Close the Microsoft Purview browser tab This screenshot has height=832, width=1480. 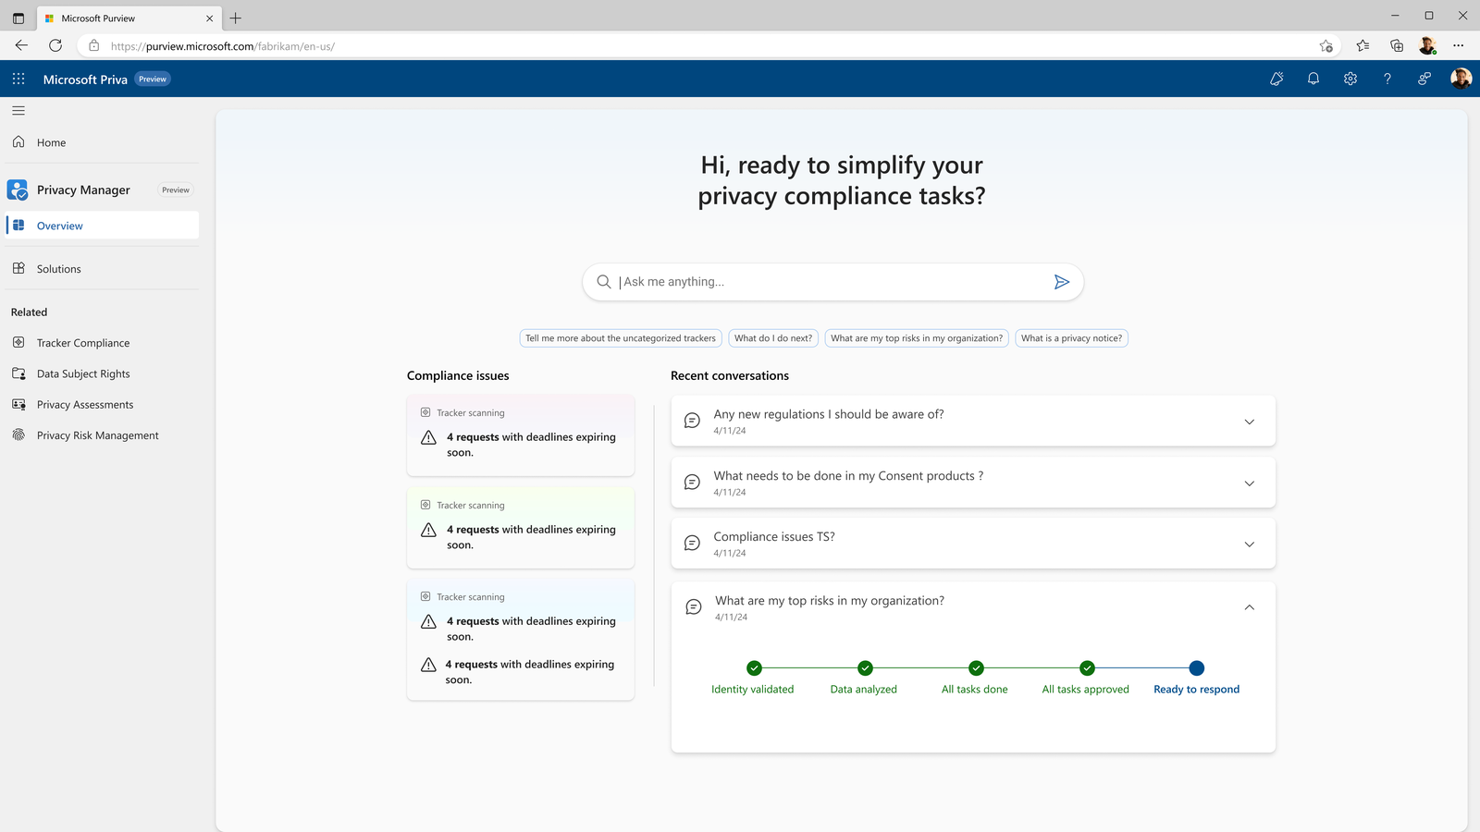point(209,18)
